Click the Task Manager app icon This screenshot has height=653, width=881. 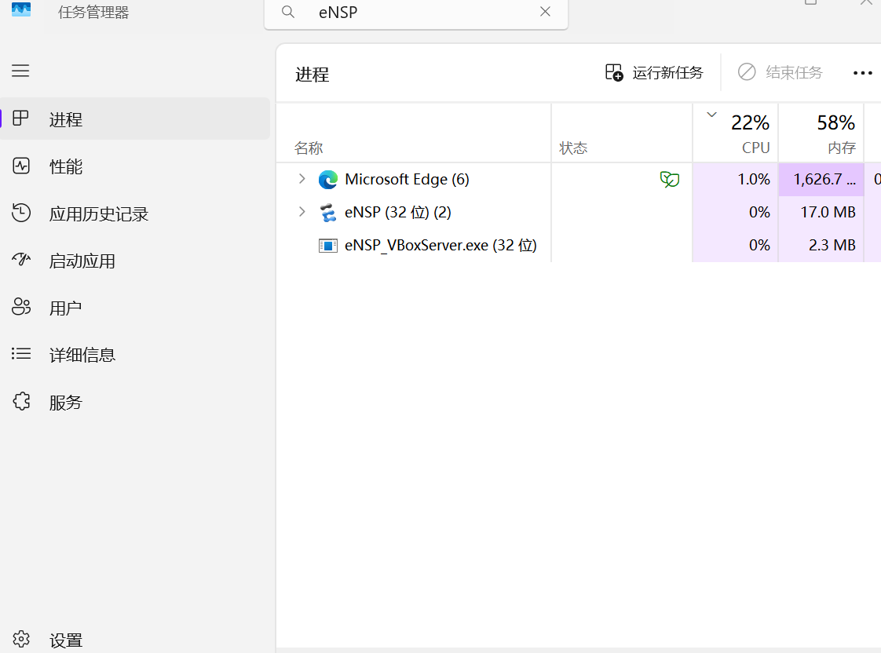(x=21, y=9)
